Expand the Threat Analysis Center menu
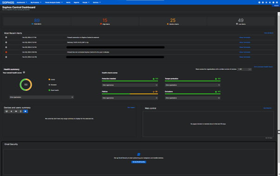The height and width of the screenshot is (176, 280). [x=54, y=2]
